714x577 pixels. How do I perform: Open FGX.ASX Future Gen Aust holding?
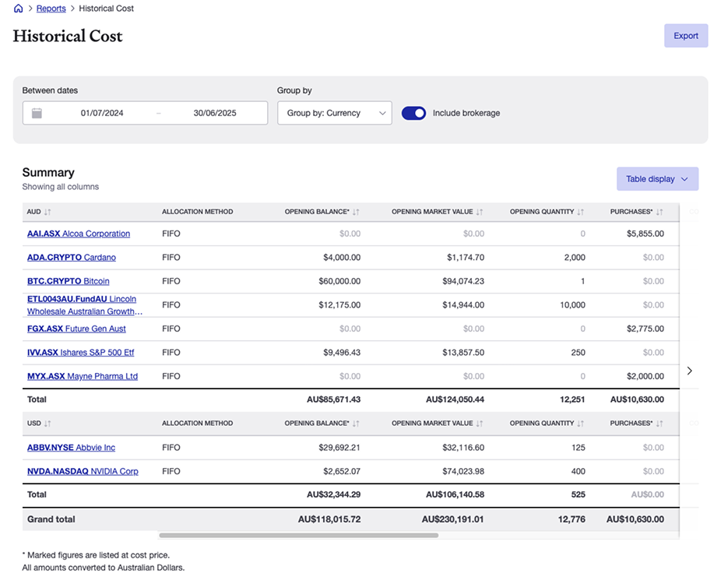(76, 329)
